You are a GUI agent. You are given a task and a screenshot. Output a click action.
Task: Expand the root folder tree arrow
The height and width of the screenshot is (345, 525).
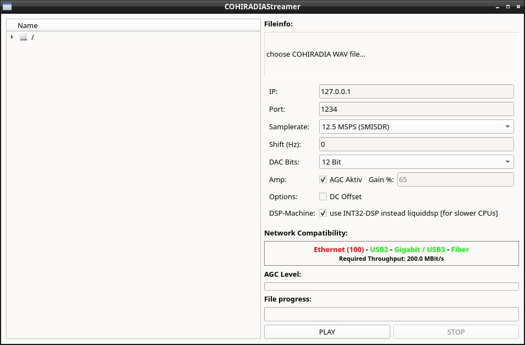click(x=12, y=37)
